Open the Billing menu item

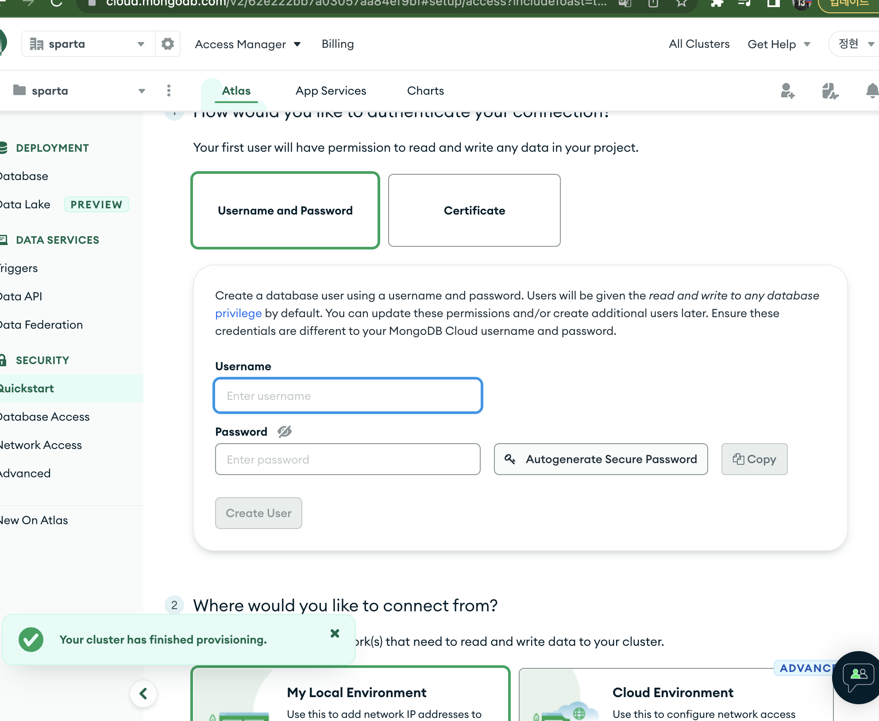click(338, 44)
